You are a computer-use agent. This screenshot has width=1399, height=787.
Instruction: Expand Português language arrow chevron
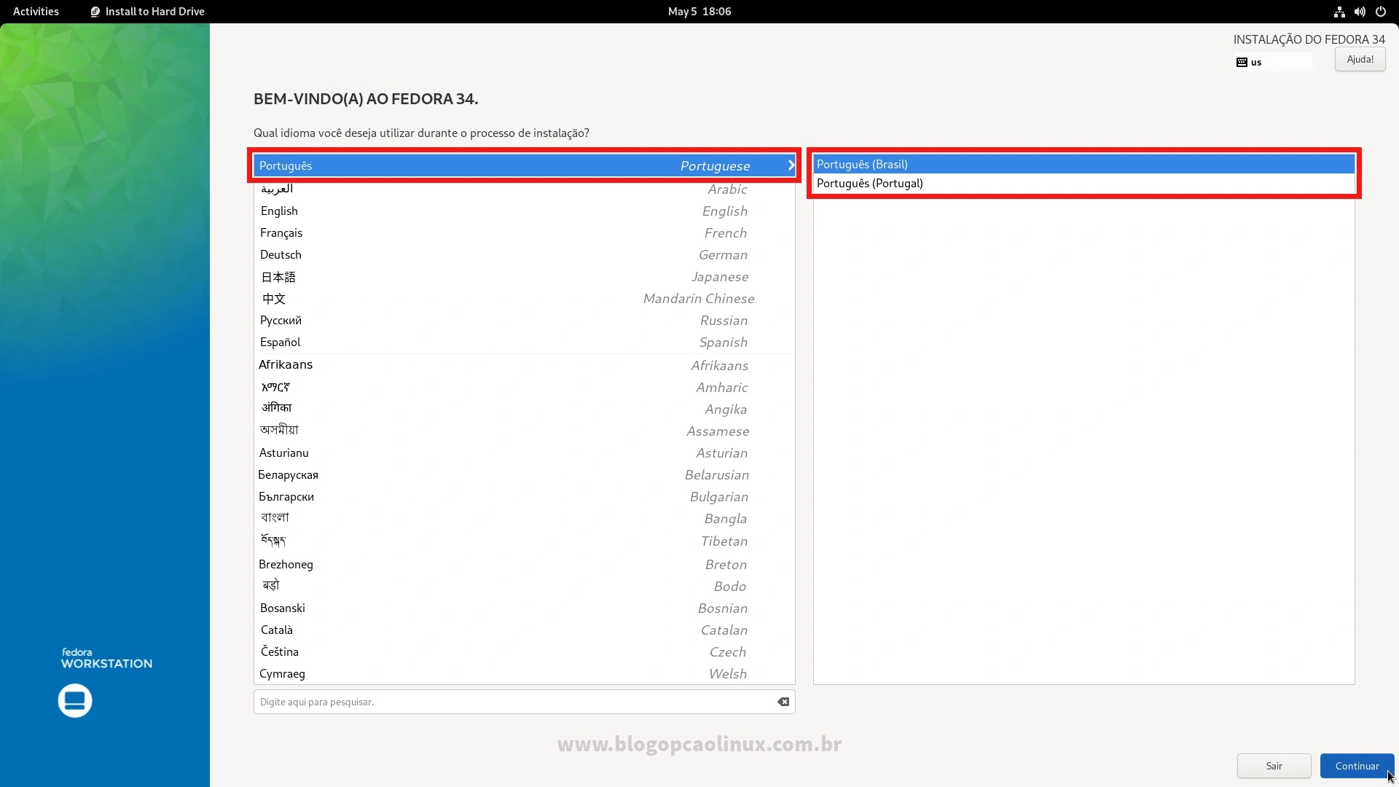pos(791,165)
